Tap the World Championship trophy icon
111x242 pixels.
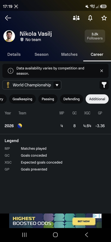point(8,85)
